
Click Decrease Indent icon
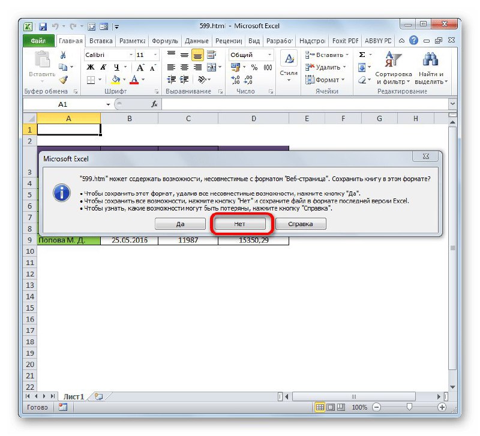click(x=171, y=80)
